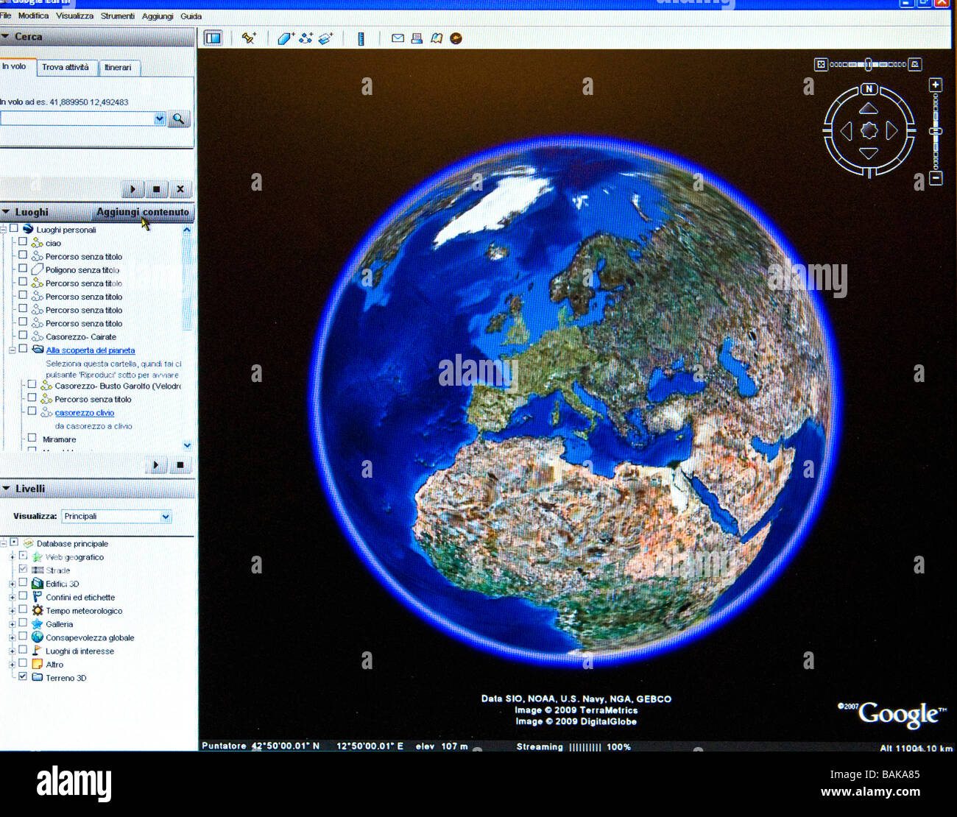The height and width of the screenshot is (817, 957).
Task: Click the search magnifier button
Action: coord(179,119)
